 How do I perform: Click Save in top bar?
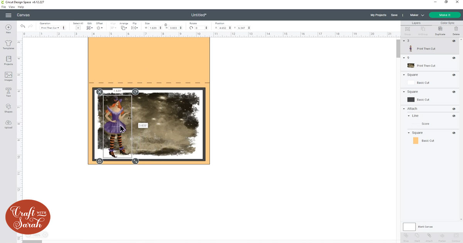click(x=394, y=15)
